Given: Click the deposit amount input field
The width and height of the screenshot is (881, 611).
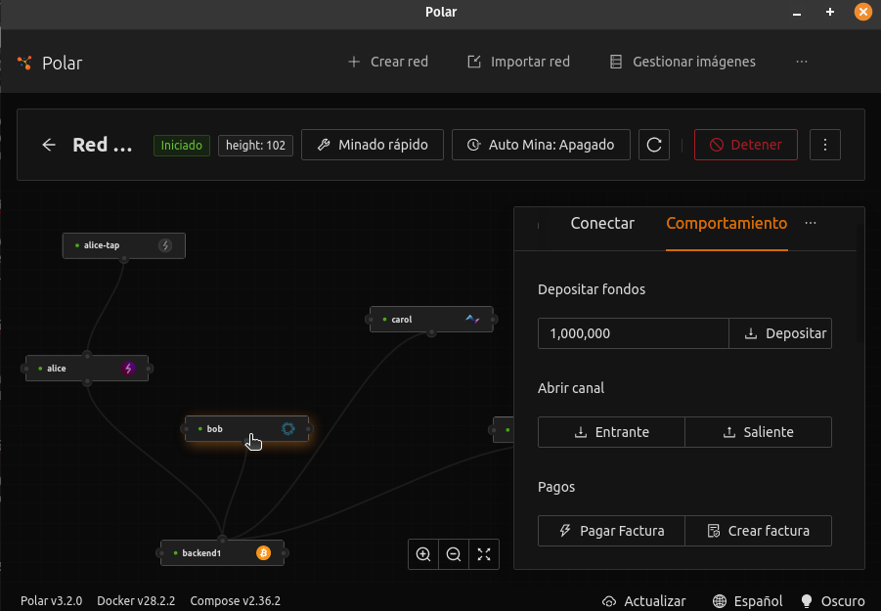Looking at the screenshot, I should click(633, 333).
